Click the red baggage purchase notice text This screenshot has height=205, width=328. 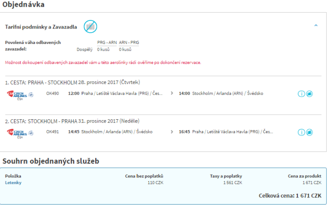click(103, 63)
